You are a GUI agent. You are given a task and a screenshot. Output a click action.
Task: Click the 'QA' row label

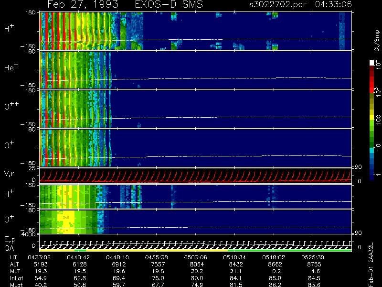tap(9, 248)
